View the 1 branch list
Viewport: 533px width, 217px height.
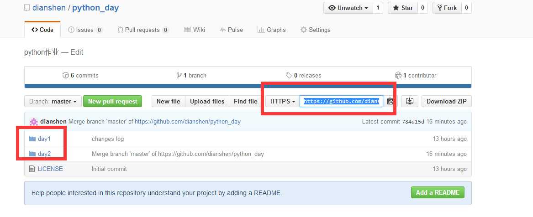(191, 75)
